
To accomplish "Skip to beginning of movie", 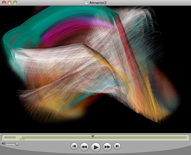I will [x=74, y=146].
